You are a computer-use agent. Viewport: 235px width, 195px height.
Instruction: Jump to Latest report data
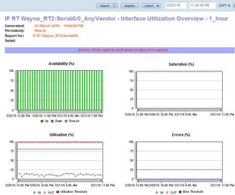[151, 6]
